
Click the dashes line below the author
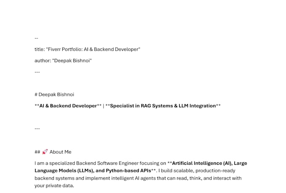tap(37, 72)
